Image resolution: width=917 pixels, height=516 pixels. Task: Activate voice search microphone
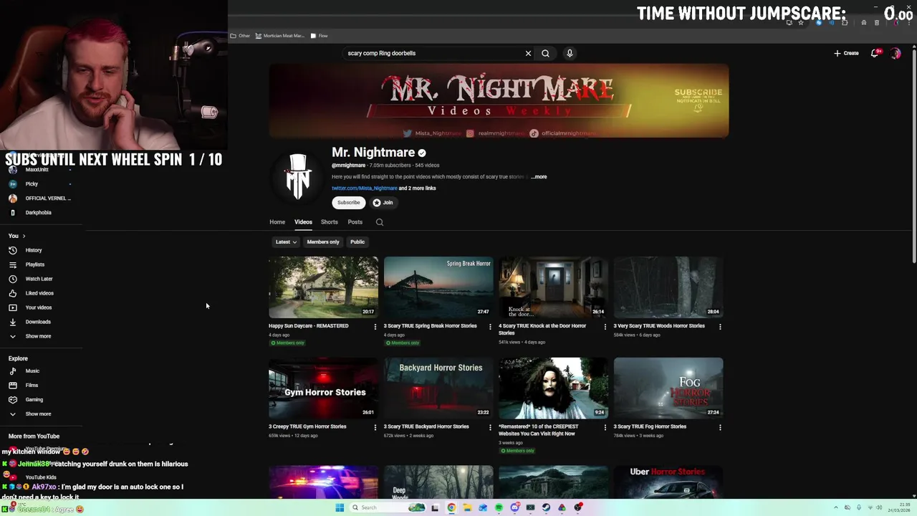tap(570, 53)
